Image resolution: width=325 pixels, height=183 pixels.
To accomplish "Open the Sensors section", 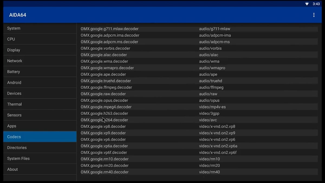I will (40, 115).
